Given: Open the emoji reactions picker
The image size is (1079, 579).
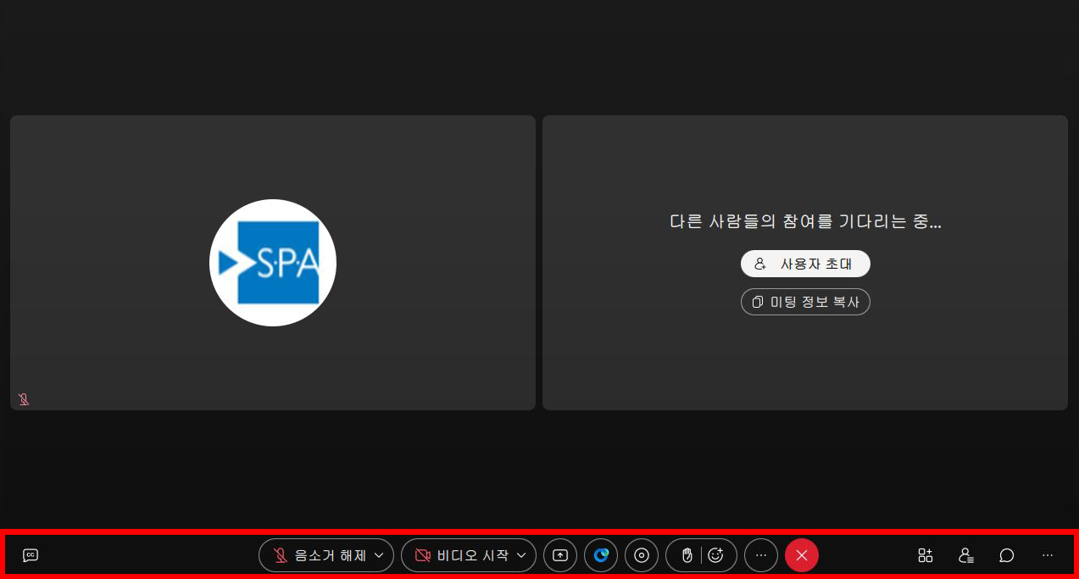Looking at the screenshot, I should 716,555.
